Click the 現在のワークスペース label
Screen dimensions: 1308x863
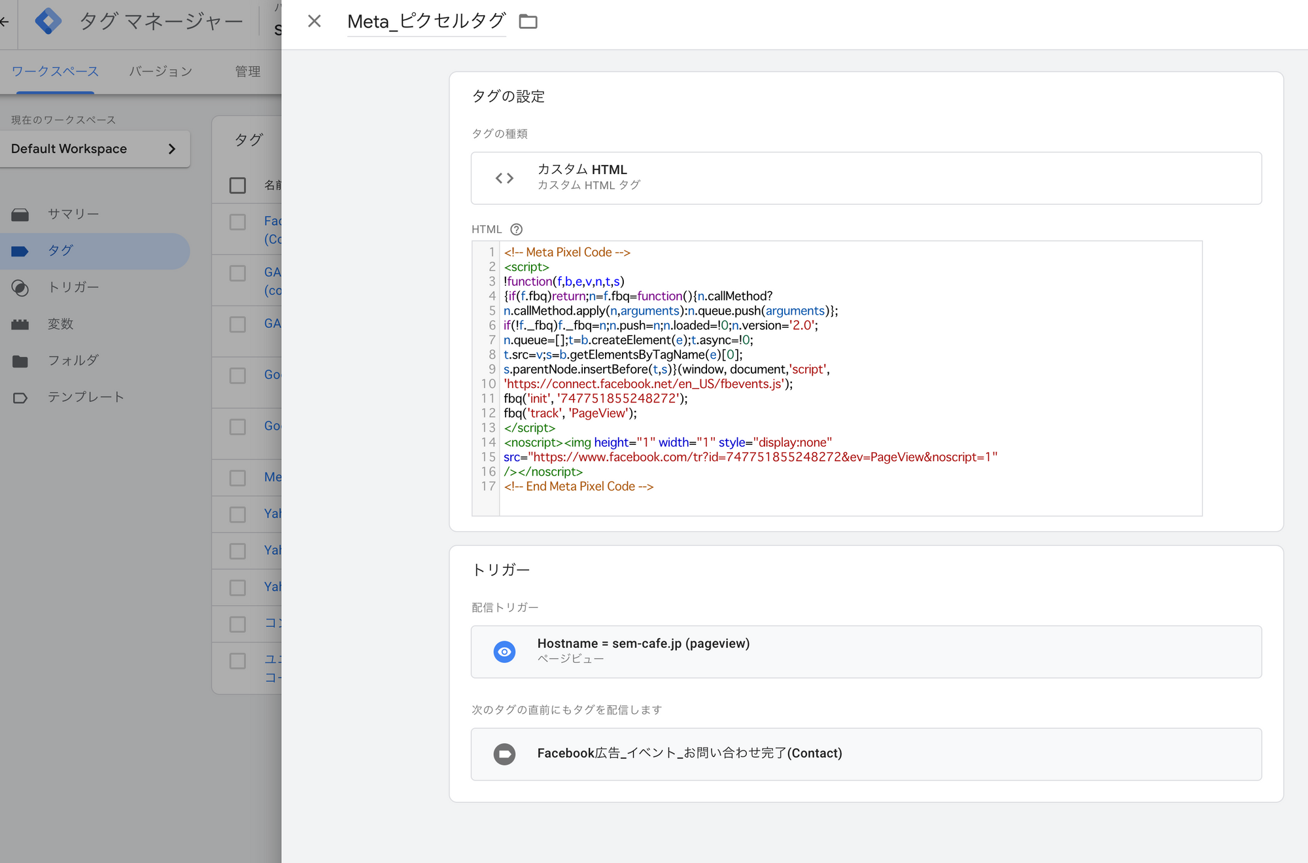[x=63, y=120]
